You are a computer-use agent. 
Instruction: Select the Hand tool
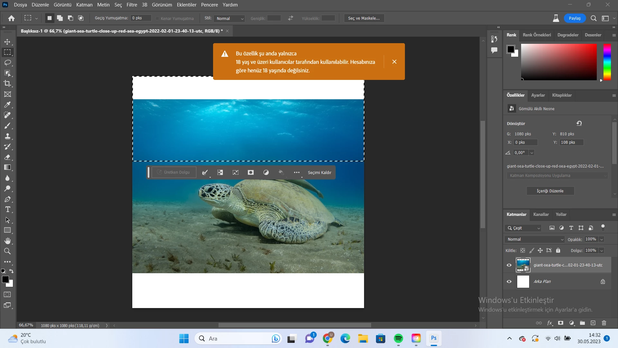(7, 241)
